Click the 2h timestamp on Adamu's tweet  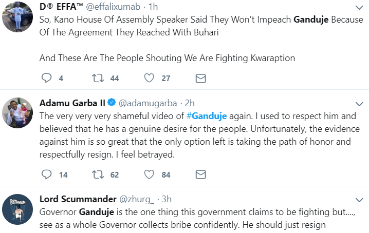click(x=190, y=103)
